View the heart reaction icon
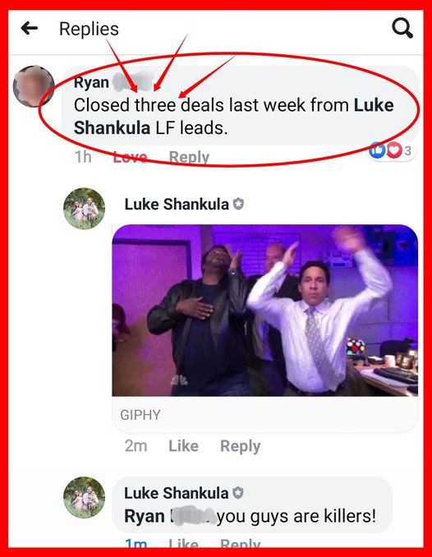This screenshot has height=557, width=432. 393,150
